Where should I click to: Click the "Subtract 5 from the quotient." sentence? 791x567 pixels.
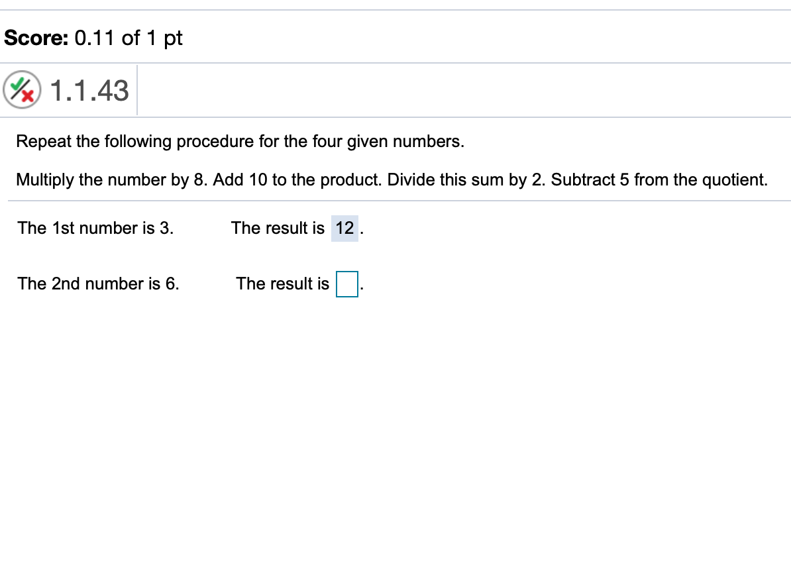click(659, 180)
